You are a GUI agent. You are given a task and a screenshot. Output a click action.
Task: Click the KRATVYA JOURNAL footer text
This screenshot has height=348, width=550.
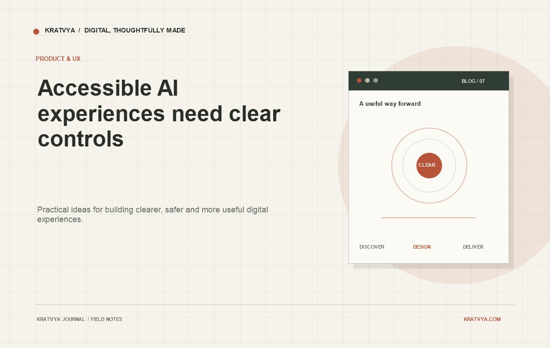(x=61, y=319)
